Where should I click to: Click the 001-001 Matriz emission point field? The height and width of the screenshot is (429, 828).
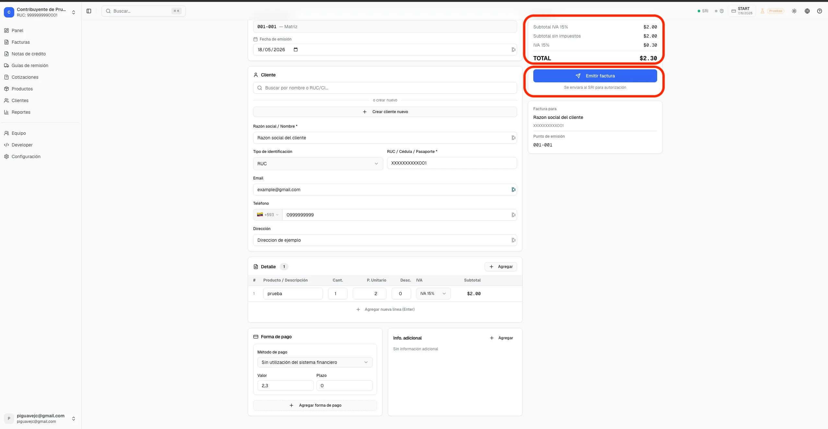coord(385,27)
